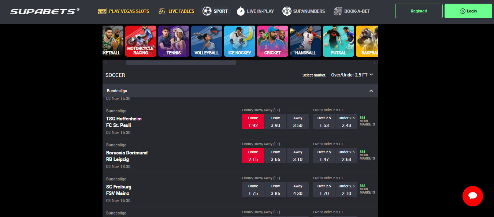Open the Supanumbers menu item
Image resolution: width=494 pixels, height=217 pixels.
(x=304, y=11)
